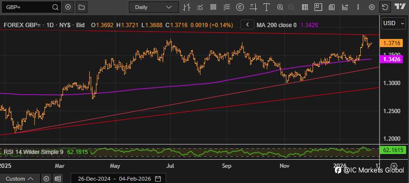Click the 1.2000 price axis label
This screenshot has width=409, height=183.
(391, 139)
